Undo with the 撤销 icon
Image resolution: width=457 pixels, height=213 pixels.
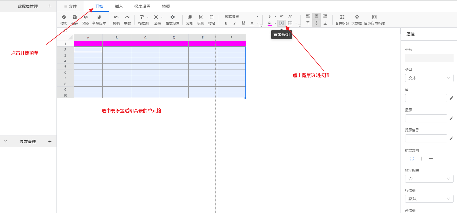pyautogui.click(x=116, y=17)
